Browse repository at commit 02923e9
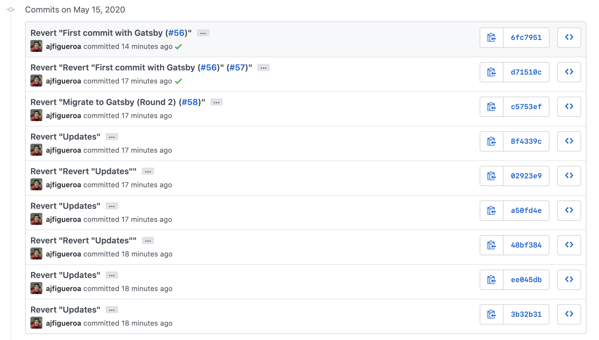The image size is (599, 340). 569,176
